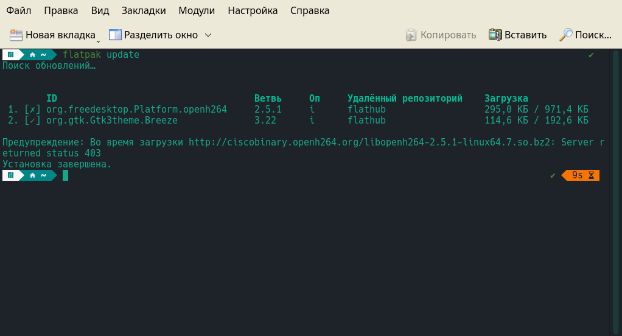Click the terminal cursor at the bottom prompt

click(65, 176)
